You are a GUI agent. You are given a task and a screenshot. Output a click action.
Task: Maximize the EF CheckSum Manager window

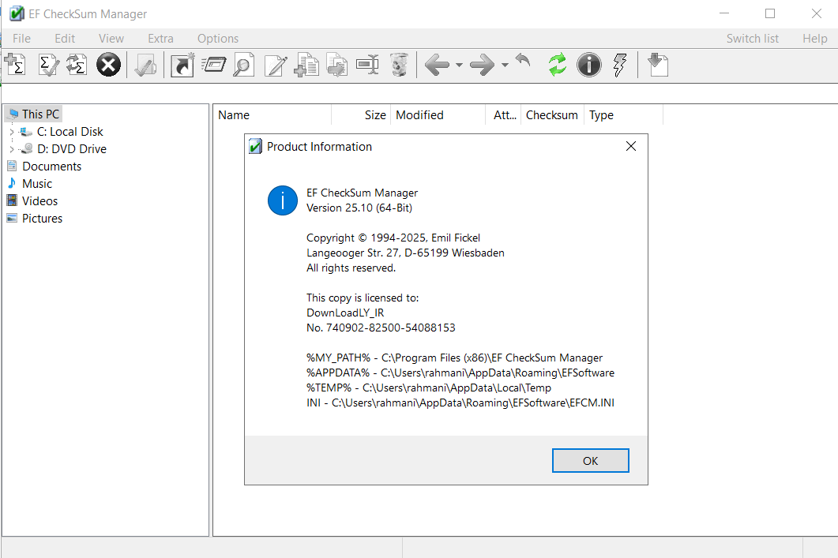point(770,13)
